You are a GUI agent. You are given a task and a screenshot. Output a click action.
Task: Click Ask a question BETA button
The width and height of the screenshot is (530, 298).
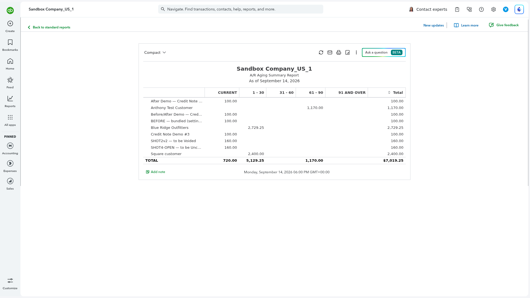coord(384,52)
